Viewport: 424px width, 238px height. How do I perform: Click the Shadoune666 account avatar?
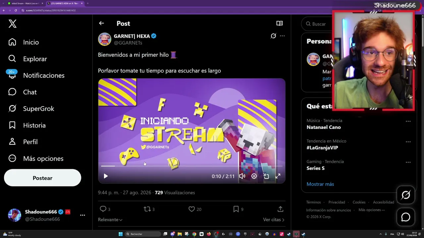[x=15, y=215]
